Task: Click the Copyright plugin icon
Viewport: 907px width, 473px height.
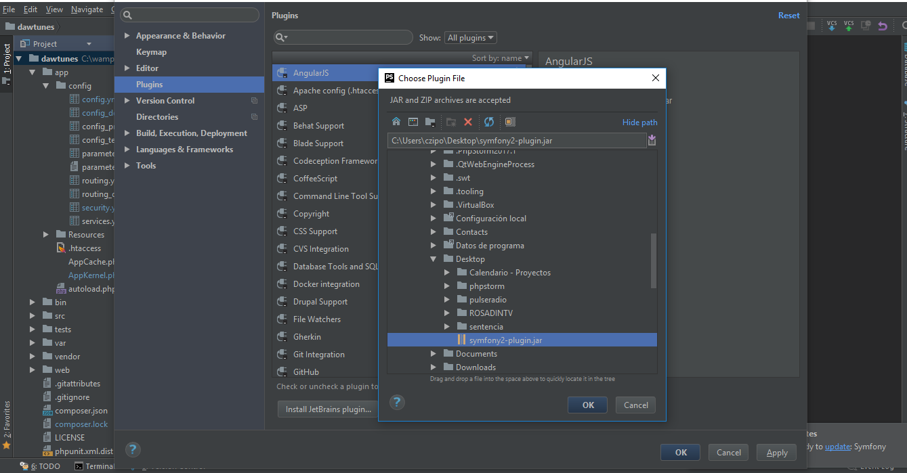Action: pos(282,213)
